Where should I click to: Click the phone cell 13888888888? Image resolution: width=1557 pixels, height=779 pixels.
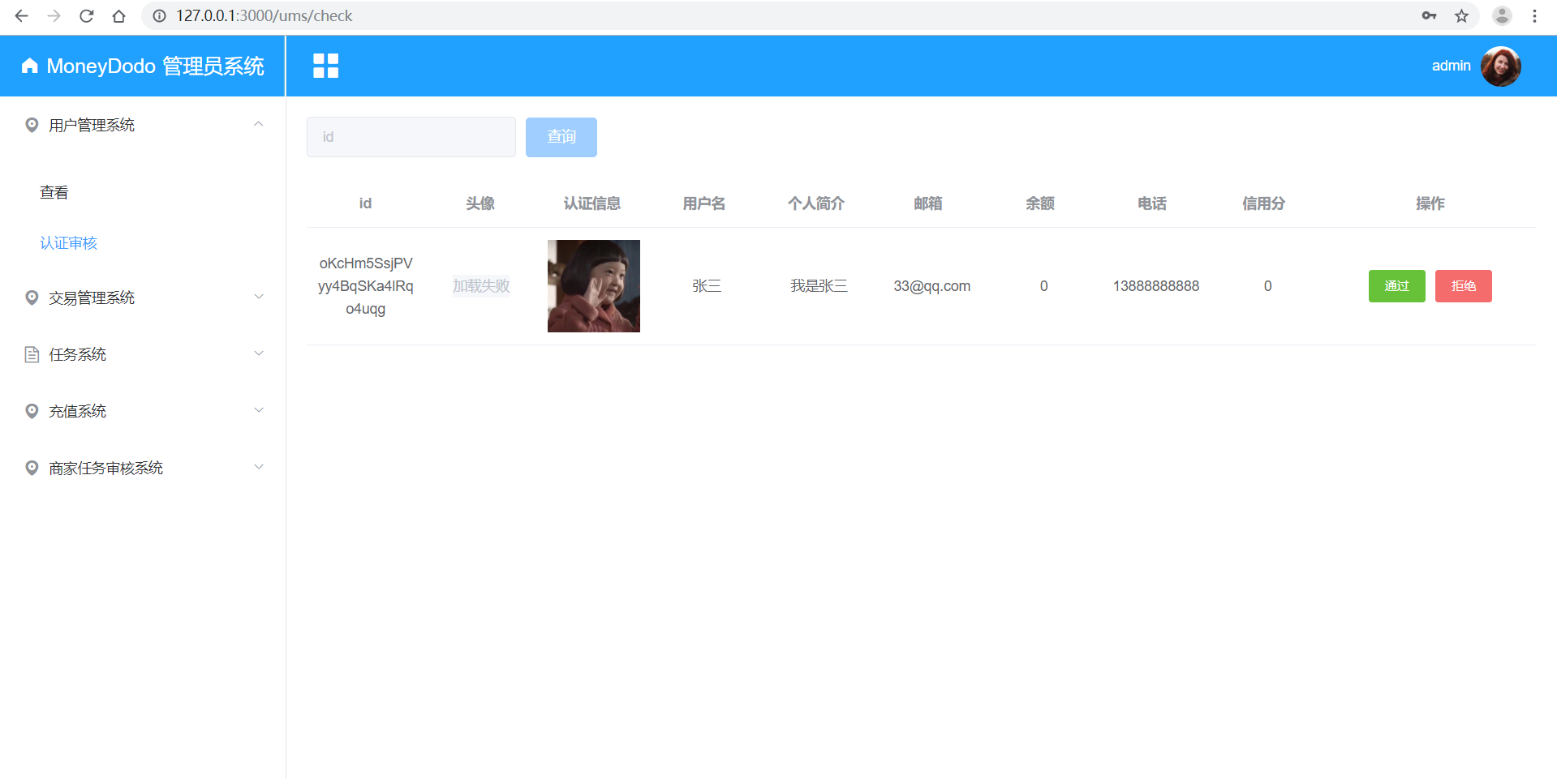point(1156,286)
